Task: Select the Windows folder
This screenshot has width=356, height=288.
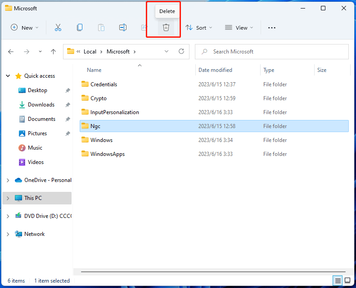Action: (x=214, y=140)
